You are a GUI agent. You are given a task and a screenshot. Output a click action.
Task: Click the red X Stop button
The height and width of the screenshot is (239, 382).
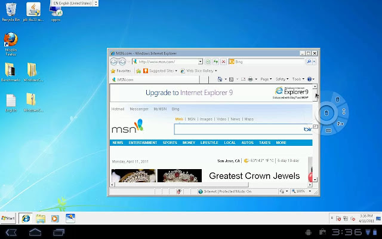(x=223, y=62)
